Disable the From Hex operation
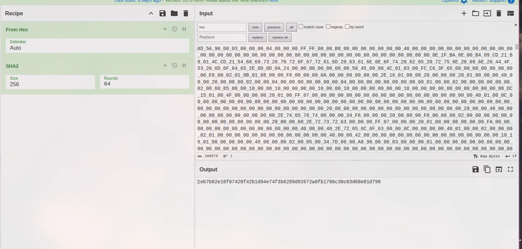The image size is (522, 249). point(175,29)
